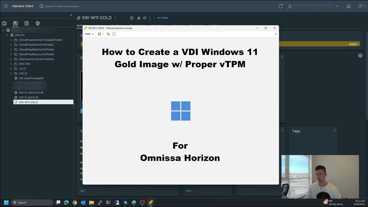Send Ctrl+Alt+Del in Remote Console
Viewport: 368px width, 207px height.
(108, 34)
